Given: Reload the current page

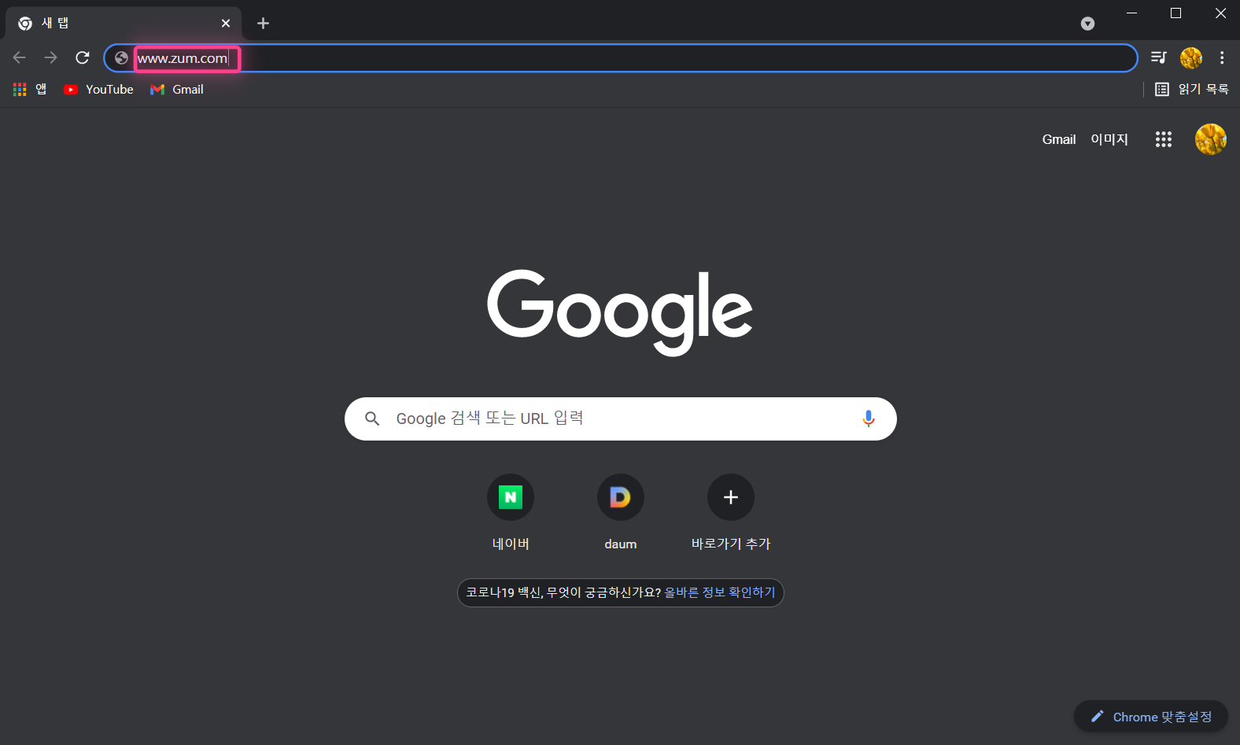Looking at the screenshot, I should pos(83,57).
